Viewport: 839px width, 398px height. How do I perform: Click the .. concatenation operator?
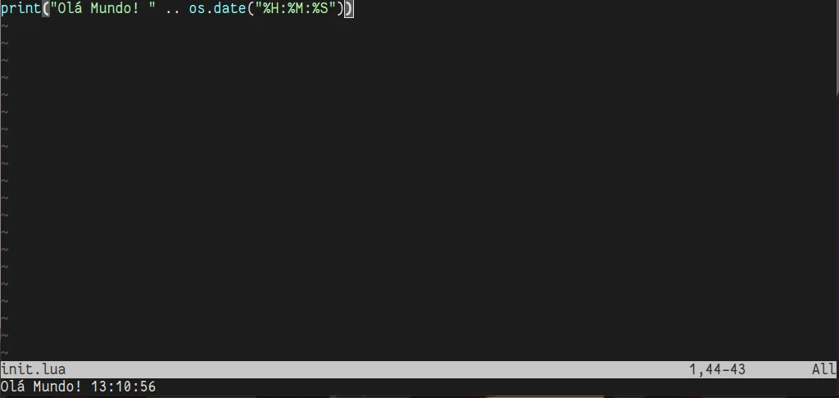(172, 9)
